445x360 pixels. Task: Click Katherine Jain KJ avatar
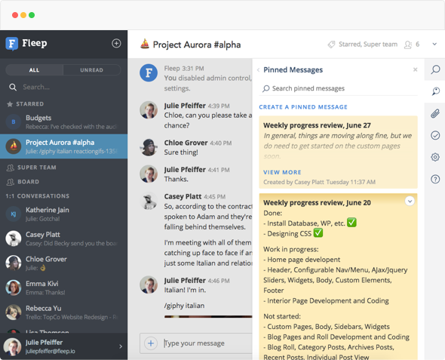point(14,214)
